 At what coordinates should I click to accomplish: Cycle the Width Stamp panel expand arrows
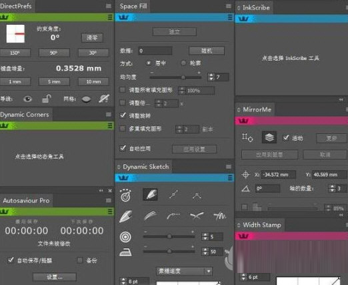tap(239, 225)
